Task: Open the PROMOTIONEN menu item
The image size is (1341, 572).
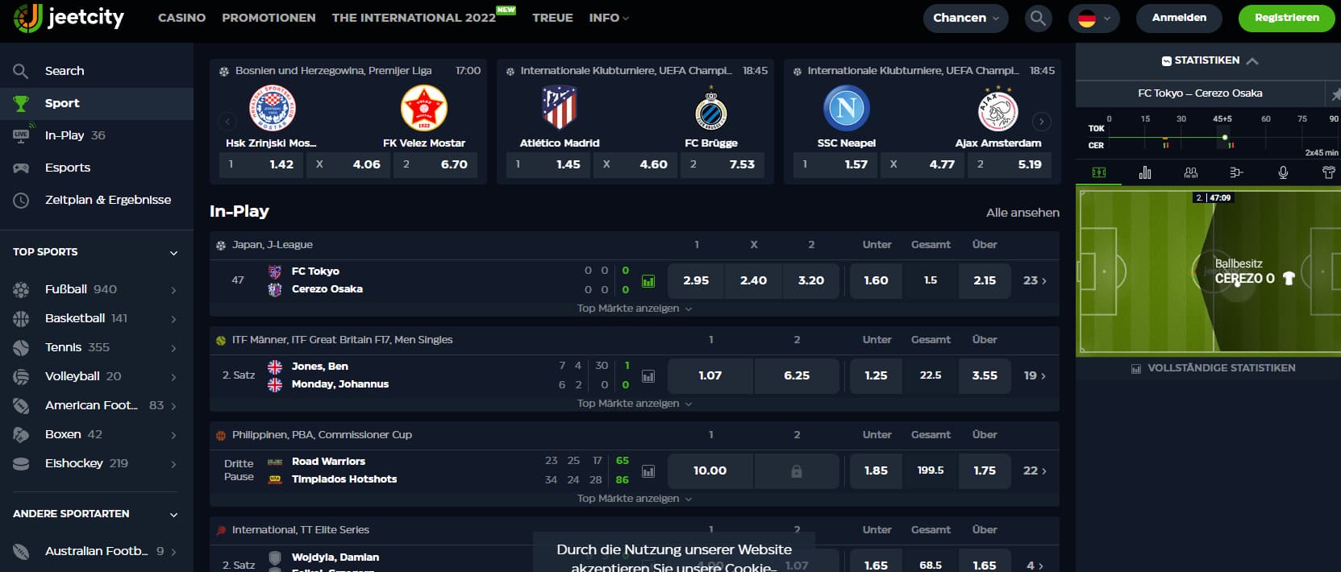Action: pyautogui.click(x=269, y=18)
